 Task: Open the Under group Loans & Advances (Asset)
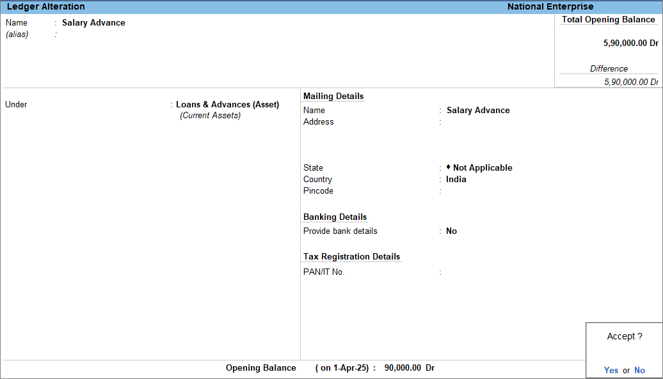[x=227, y=105]
